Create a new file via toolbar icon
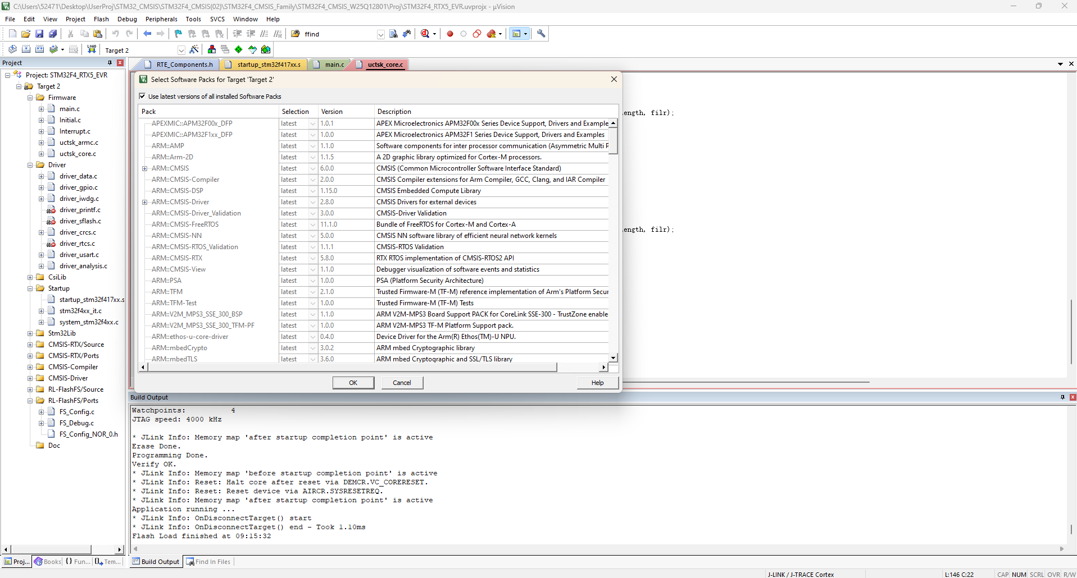1077x578 pixels. (x=12, y=34)
